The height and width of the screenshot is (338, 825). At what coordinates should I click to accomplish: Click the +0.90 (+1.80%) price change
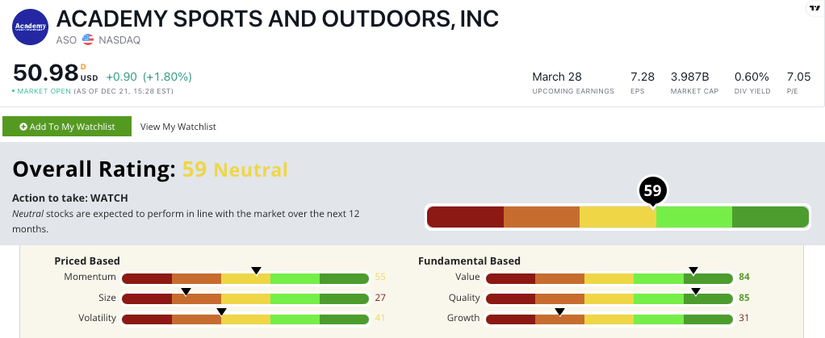coord(149,77)
